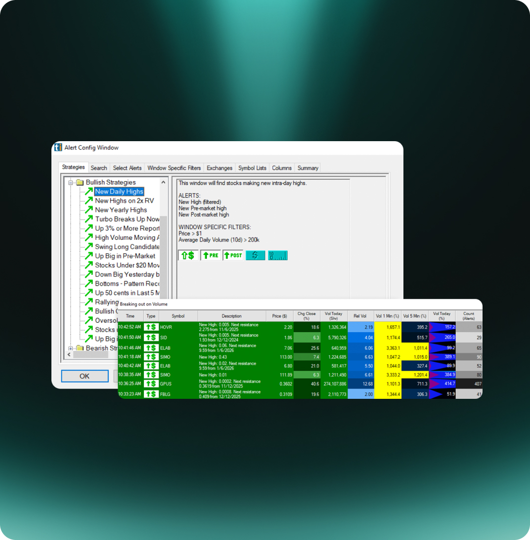Collapse the Bullish Strategies folder

(x=71, y=183)
